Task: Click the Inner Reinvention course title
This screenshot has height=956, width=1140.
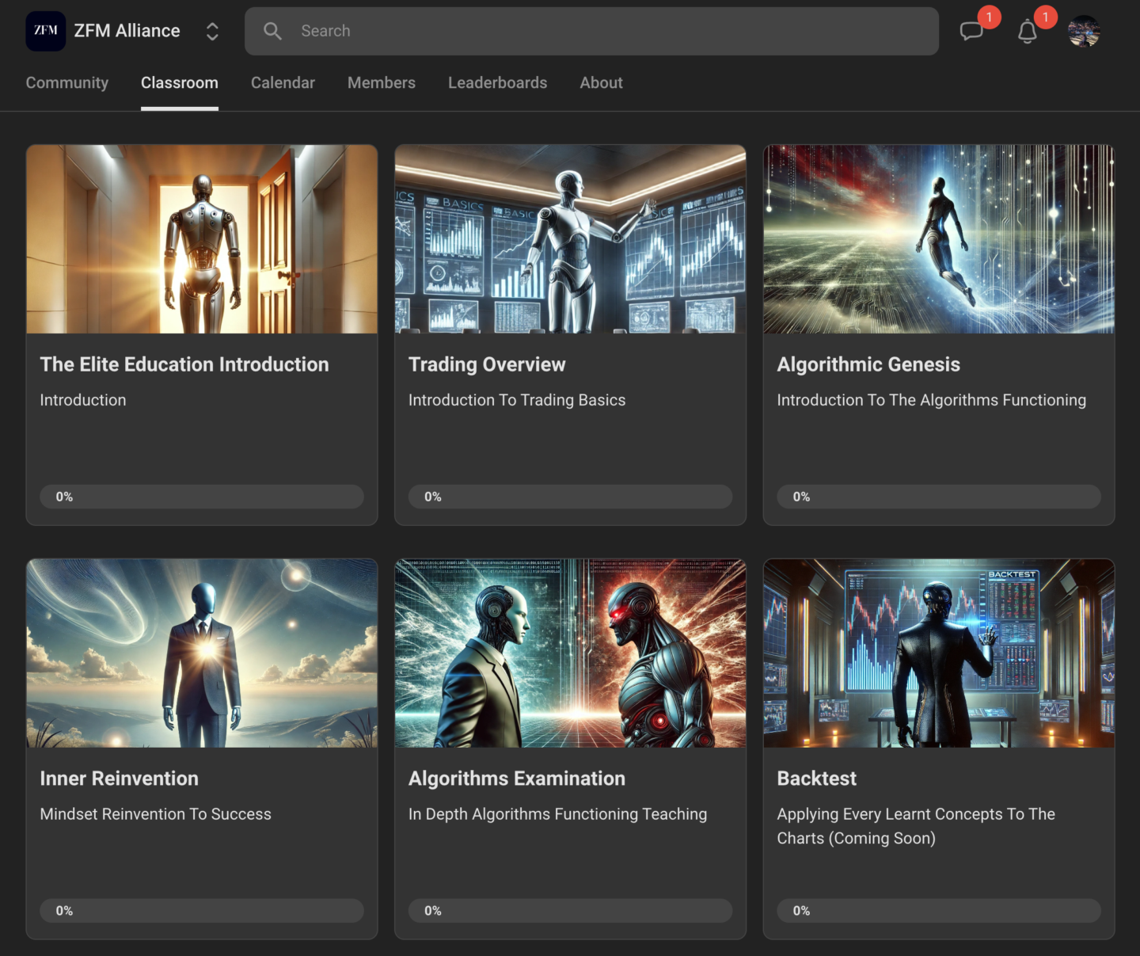Action: pos(120,779)
